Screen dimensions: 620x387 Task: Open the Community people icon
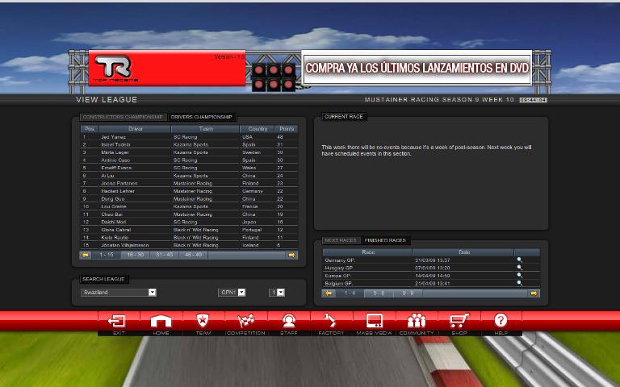coord(417,321)
